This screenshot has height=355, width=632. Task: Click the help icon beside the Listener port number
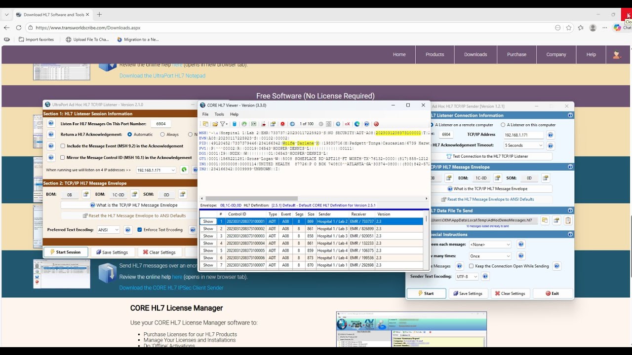(50, 124)
